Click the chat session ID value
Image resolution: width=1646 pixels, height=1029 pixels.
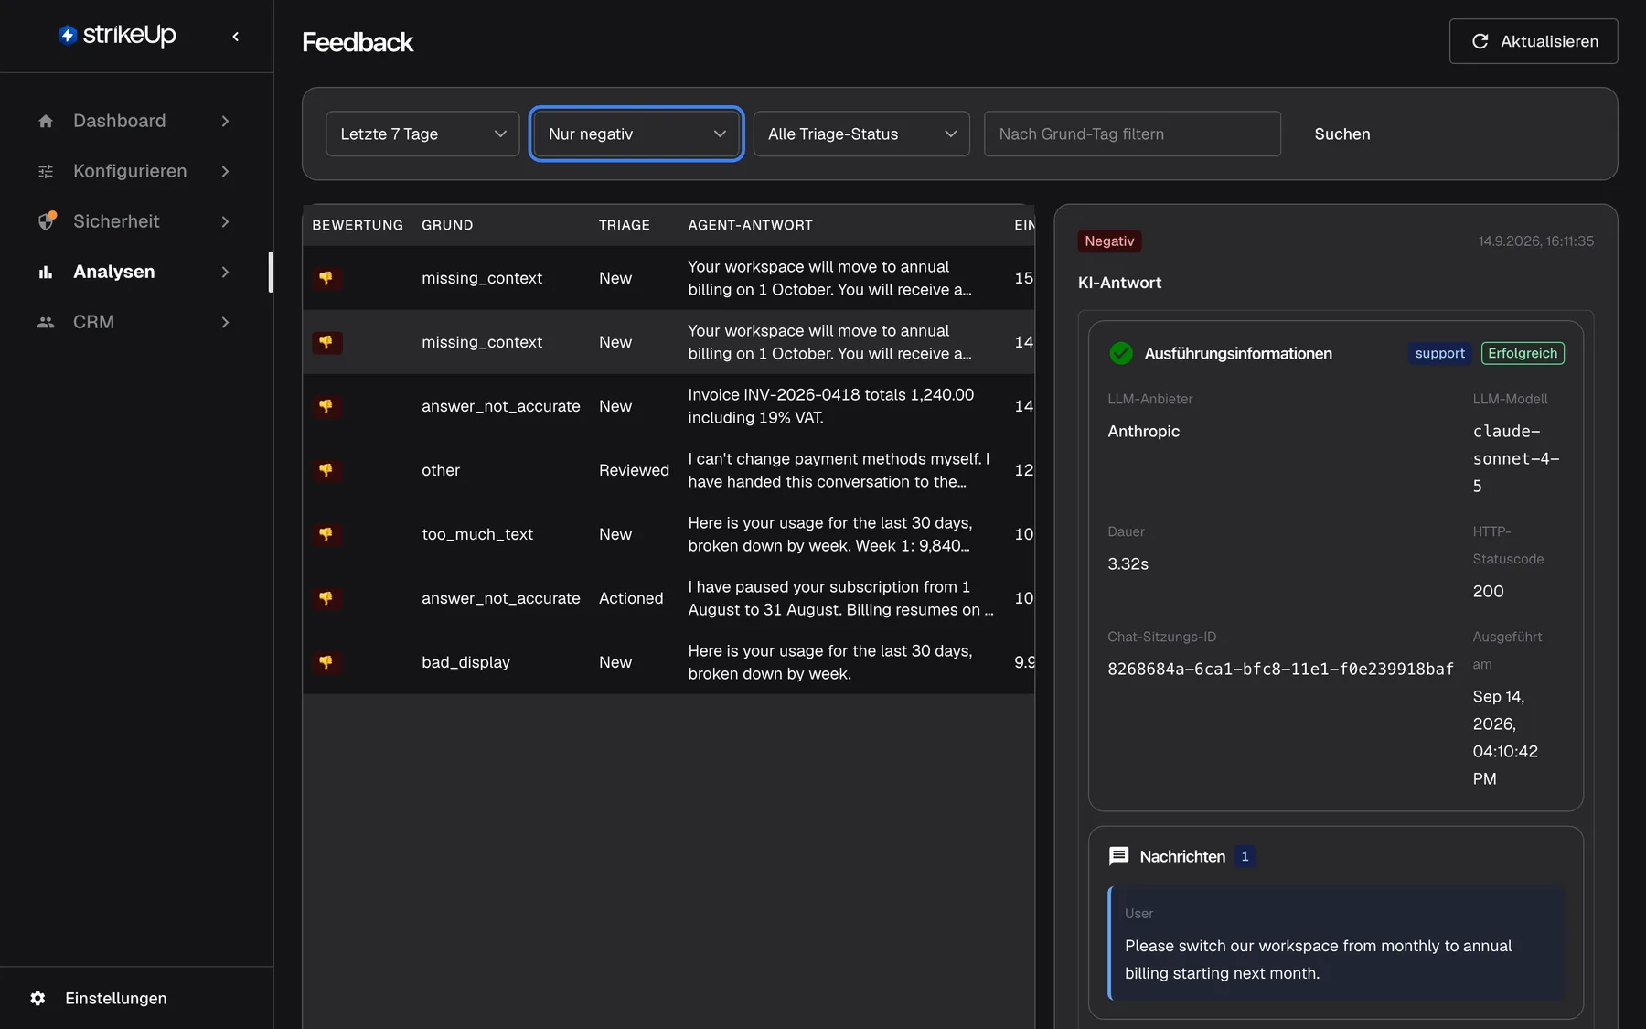[1280, 669]
